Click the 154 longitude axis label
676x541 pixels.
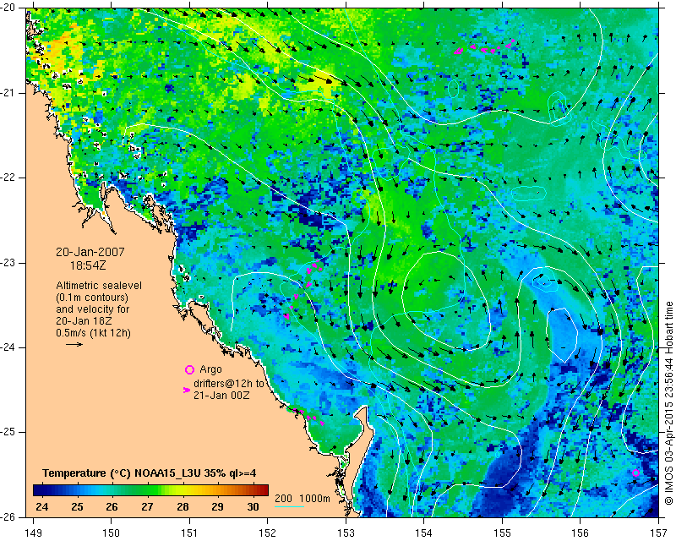click(x=424, y=533)
